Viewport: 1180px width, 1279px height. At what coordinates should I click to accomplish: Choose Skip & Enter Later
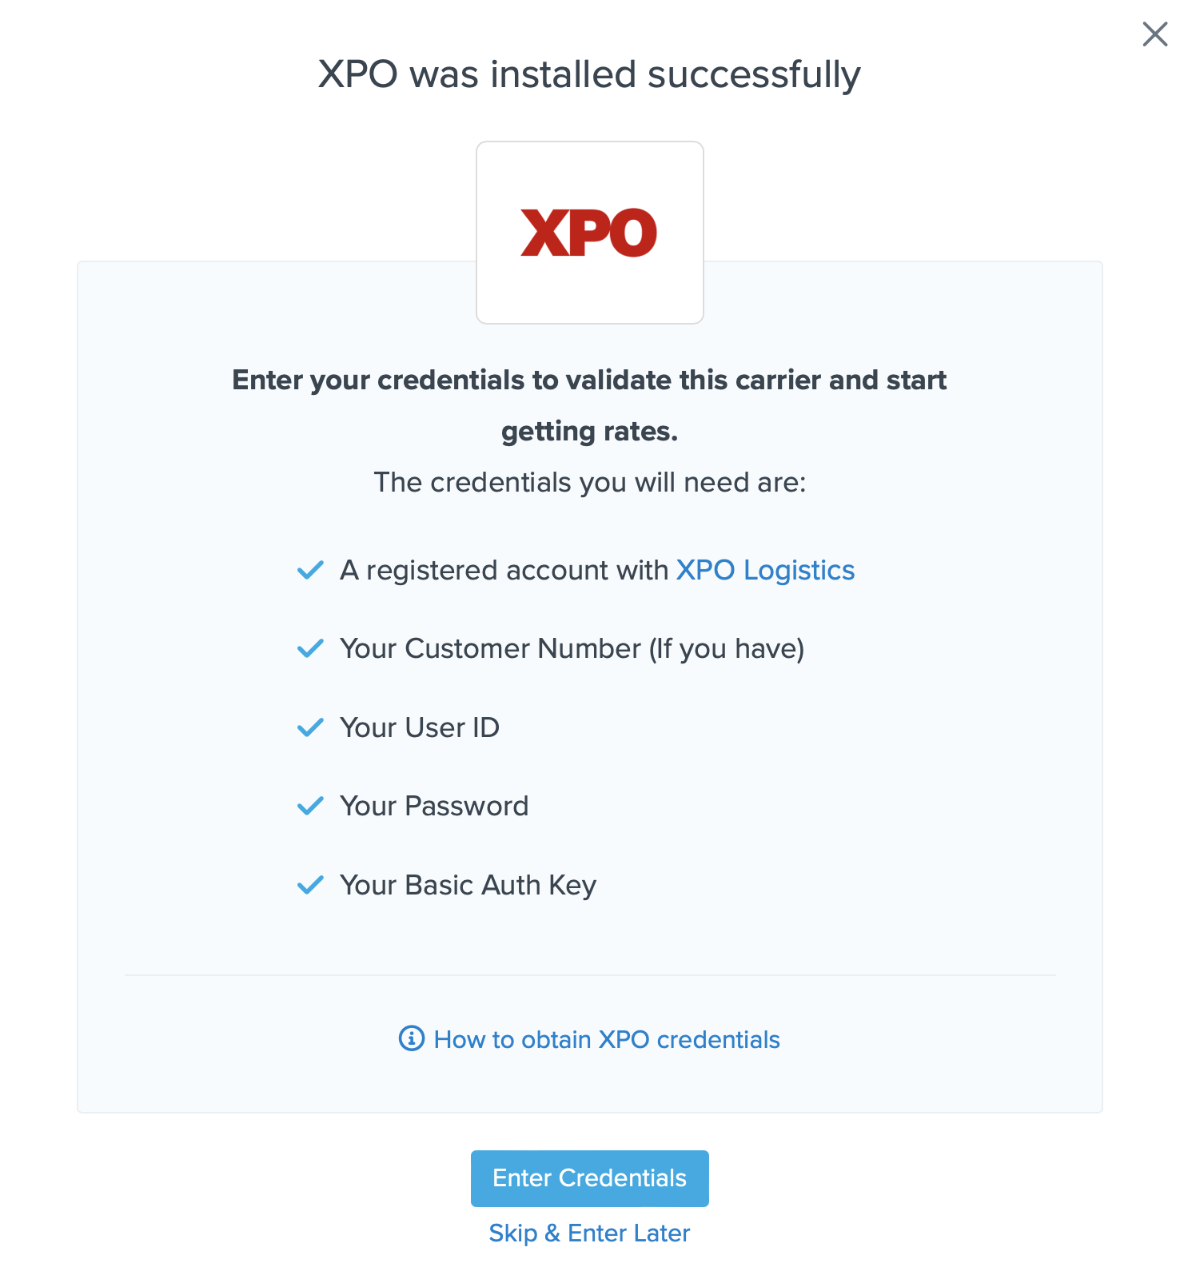click(589, 1233)
